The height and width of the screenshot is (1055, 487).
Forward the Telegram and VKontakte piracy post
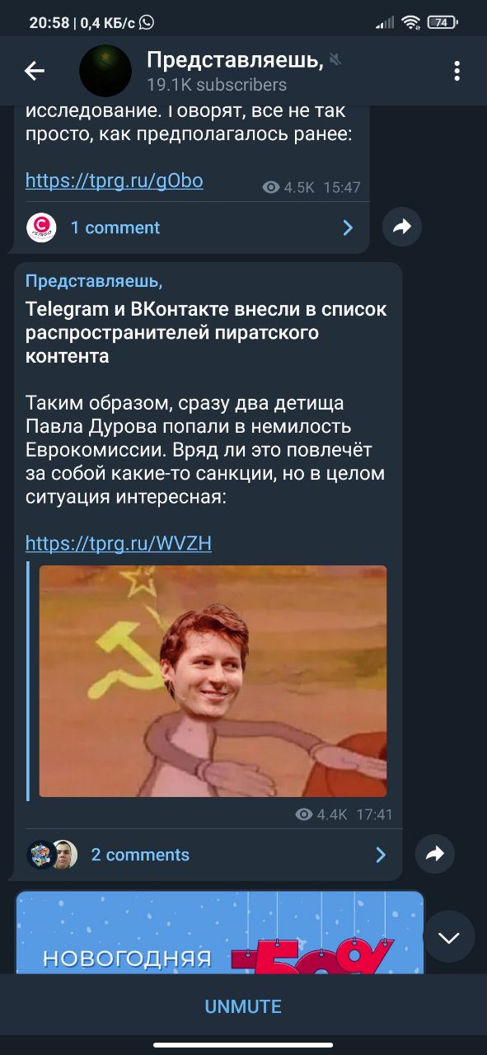pos(434,854)
